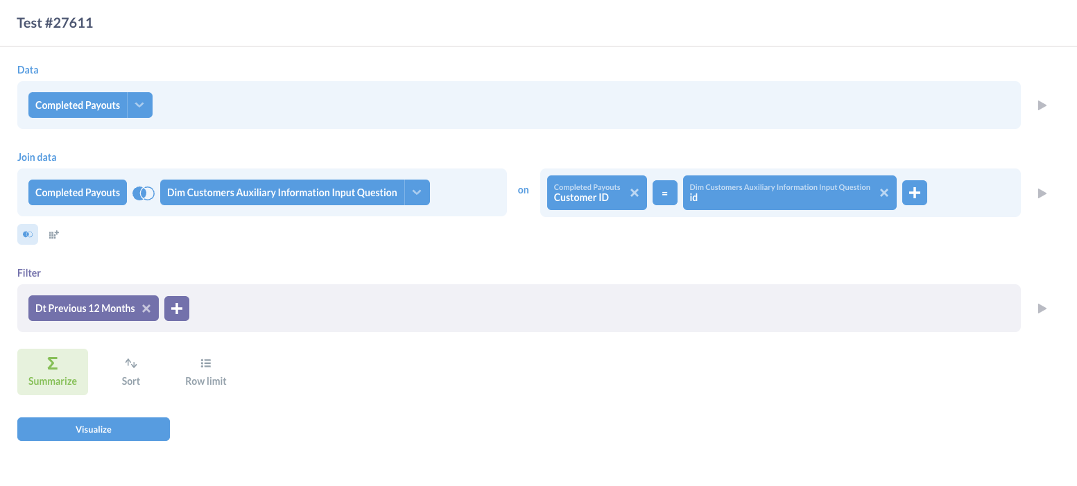The width and height of the screenshot is (1077, 486).
Task: Open the Summarize step with the sigma icon
Action: click(x=52, y=372)
